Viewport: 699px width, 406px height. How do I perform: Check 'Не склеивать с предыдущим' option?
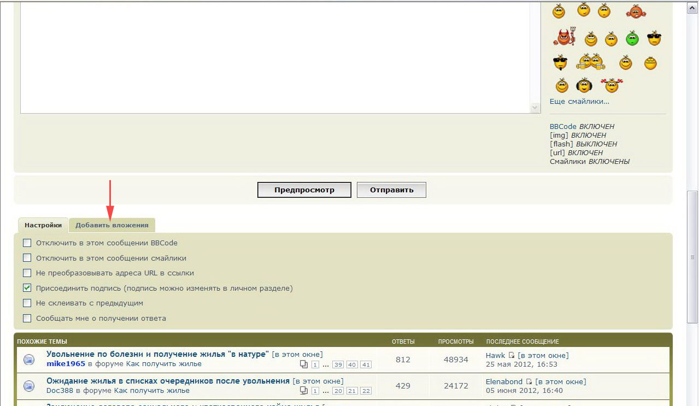click(27, 303)
